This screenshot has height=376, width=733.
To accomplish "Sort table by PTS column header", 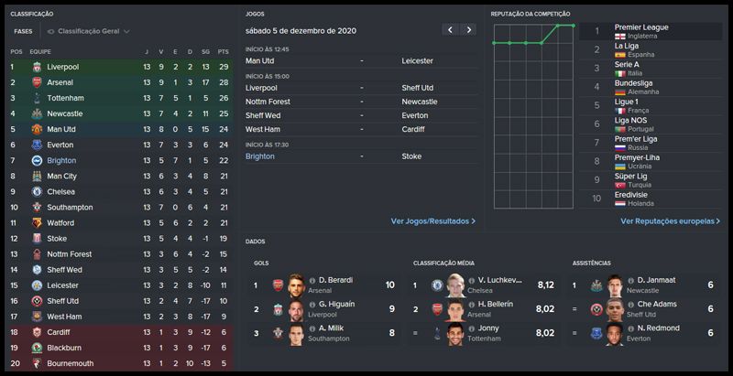I will click(223, 52).
